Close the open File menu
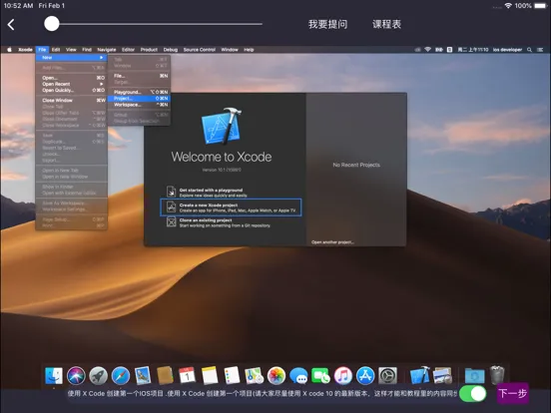 pos(42,50)
